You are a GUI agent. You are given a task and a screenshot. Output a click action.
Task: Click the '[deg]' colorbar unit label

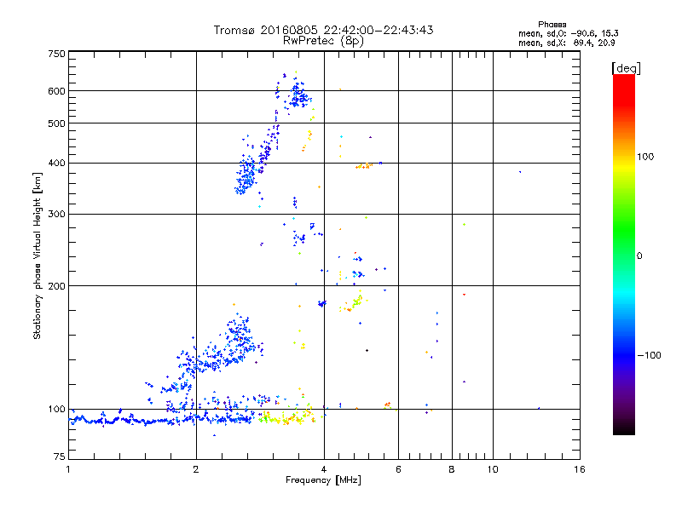[626, 68]
